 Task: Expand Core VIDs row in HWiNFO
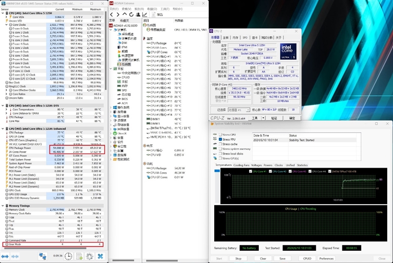[x=6, y=17]
